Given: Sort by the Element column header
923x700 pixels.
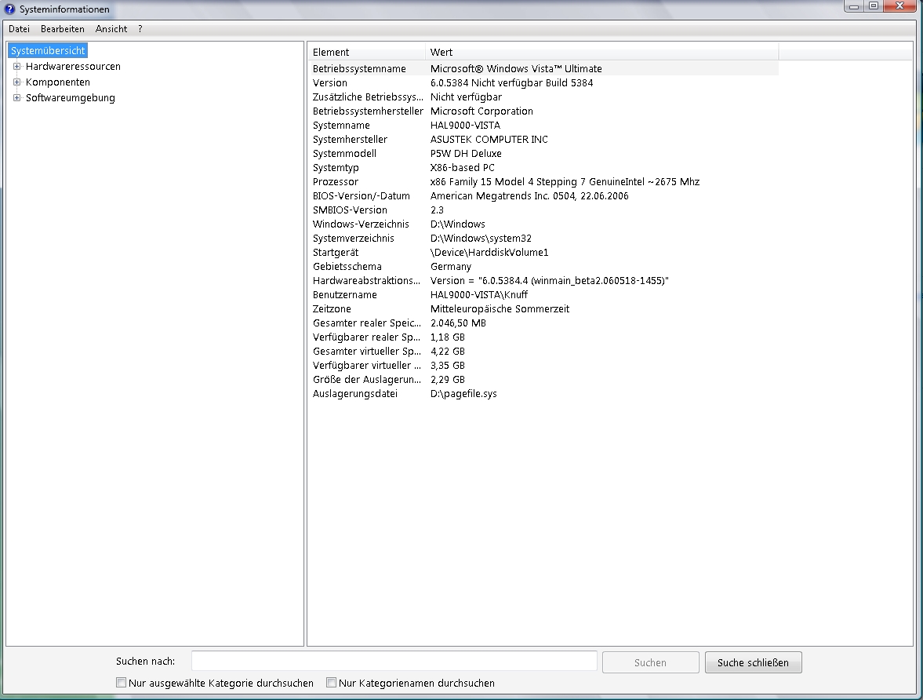Looking at the screenshot, I should 366,53.
